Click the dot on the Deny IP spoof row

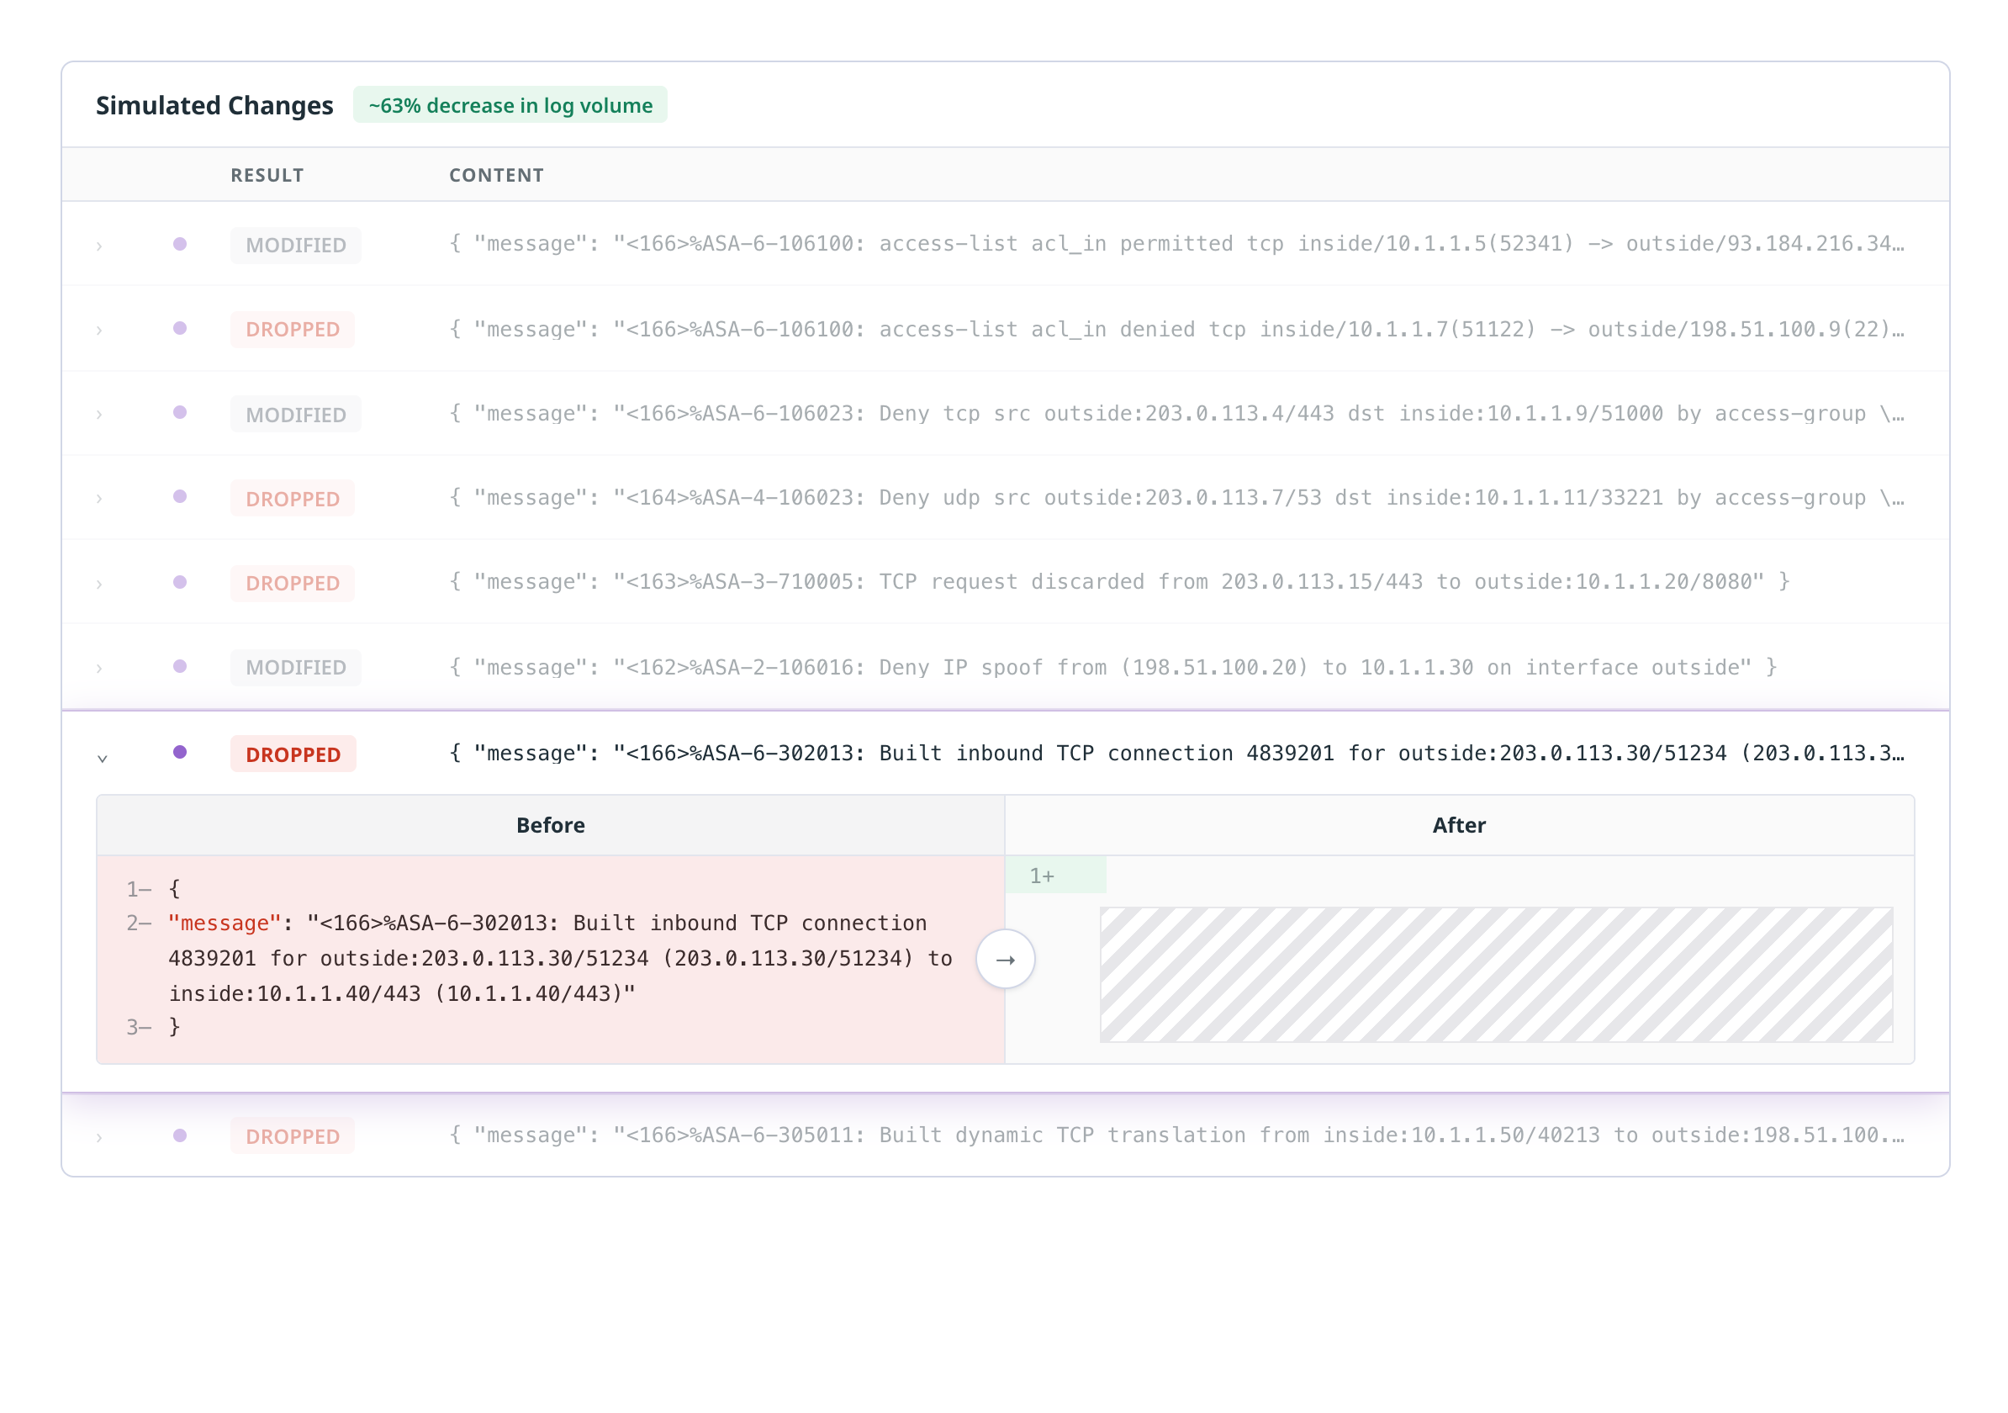pos(180,667)
